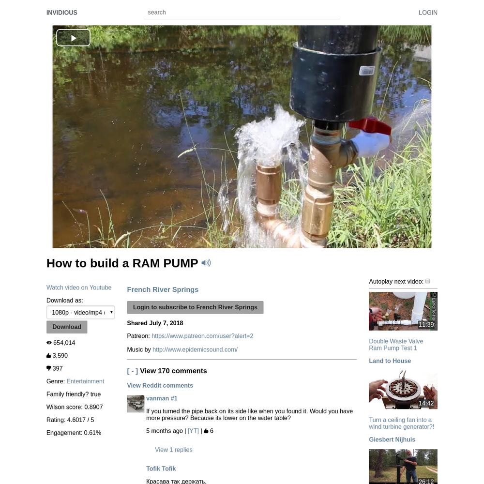The image size is (484, 484).
Task: Go to Invidious home page
Action: pyautogui.click(x=62, y=13)
